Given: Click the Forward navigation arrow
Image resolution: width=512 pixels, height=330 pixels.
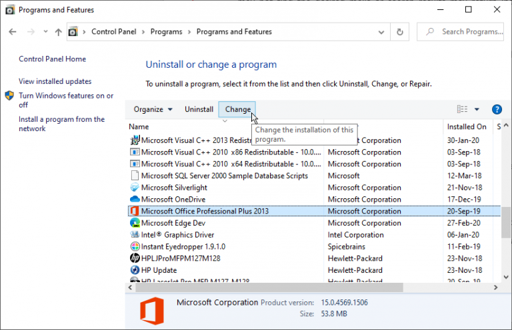Looking at the screenshot, I should pyautogui.click(x=31, y=32).
